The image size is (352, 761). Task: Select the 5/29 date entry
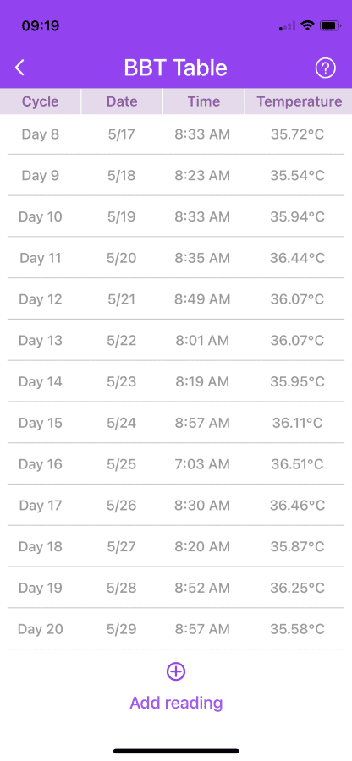(121, 629)
